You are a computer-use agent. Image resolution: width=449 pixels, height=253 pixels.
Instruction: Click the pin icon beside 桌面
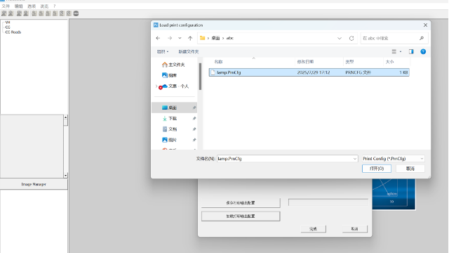(194, 108)
